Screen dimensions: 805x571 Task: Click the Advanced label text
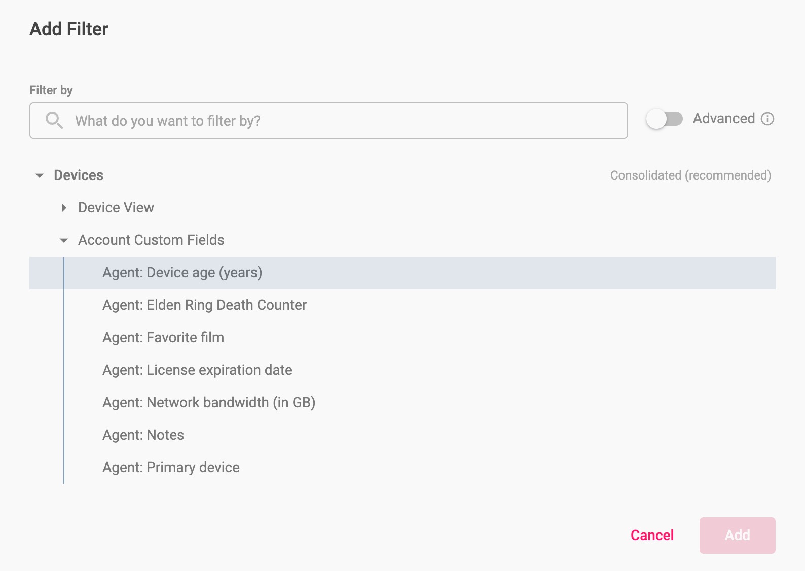pos(724,119)
